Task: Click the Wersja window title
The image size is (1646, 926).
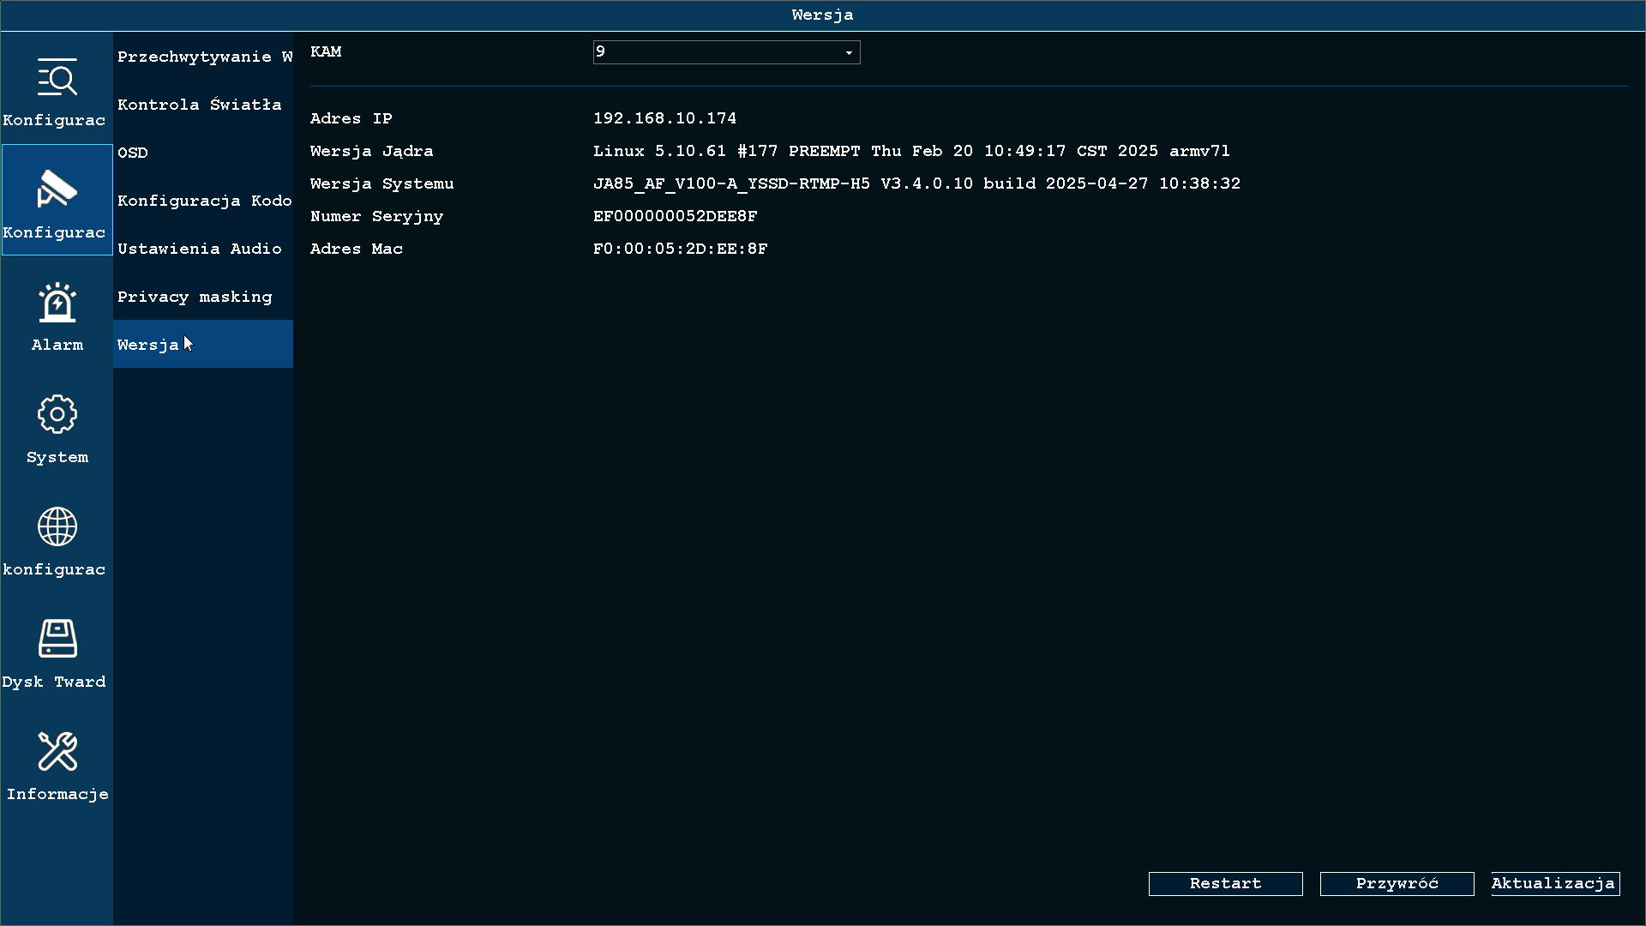Action: point(822,15)
